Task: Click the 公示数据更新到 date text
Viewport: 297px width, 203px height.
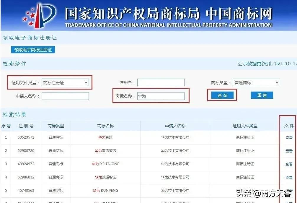Action: tap(267, 64)
